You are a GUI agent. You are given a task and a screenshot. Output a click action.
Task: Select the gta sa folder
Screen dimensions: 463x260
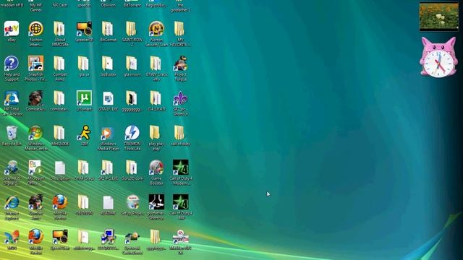coord(84,64)
